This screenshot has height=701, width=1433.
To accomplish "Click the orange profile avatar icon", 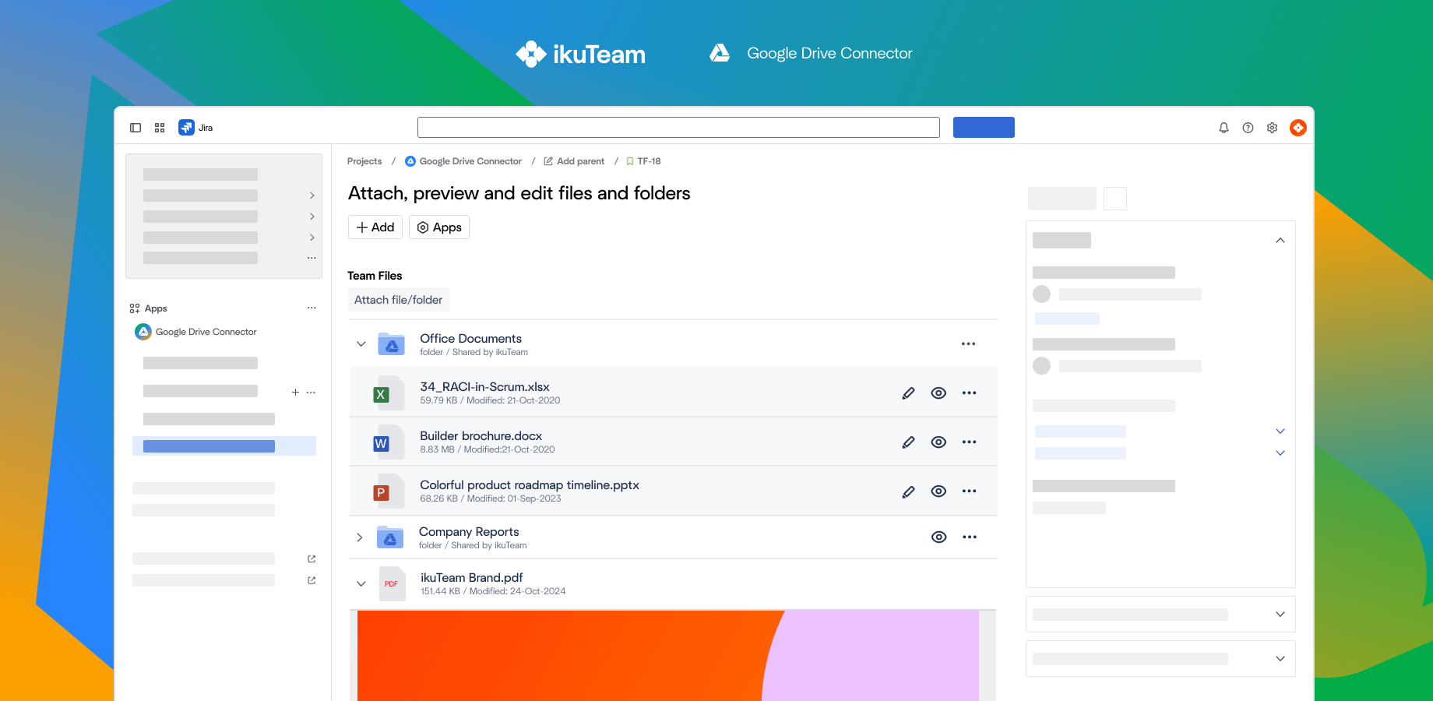I will (x=1297, y=127).
